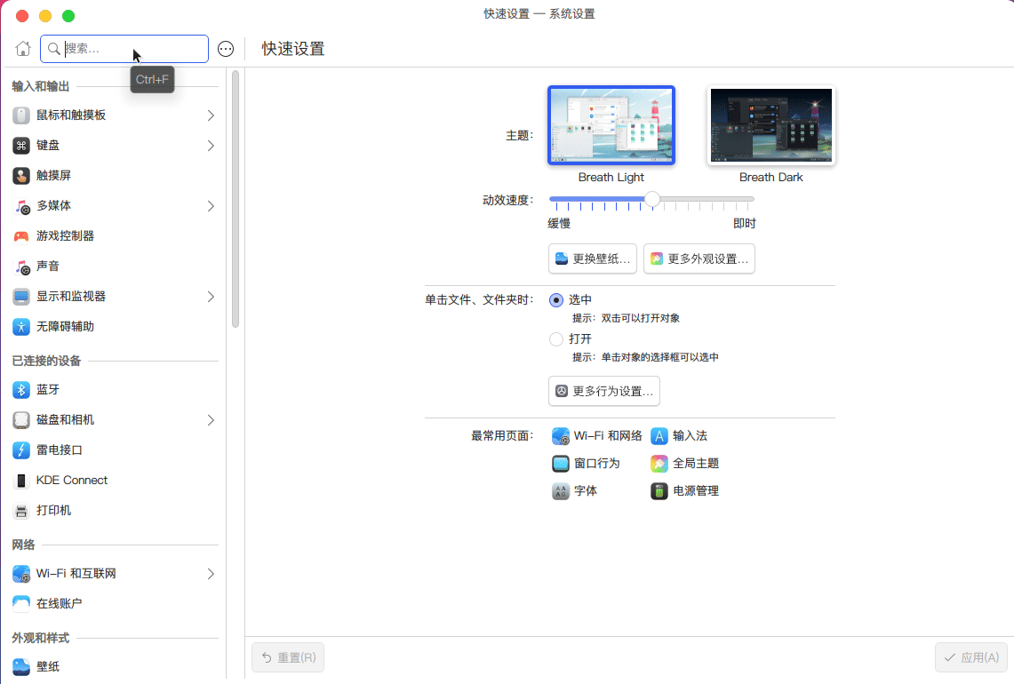Open Bluetooth settings via its icon
This screenshot has width=1014, height=684.
(21, 390)
